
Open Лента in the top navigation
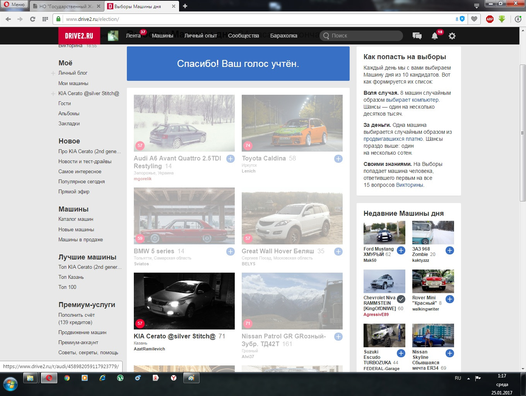pos(133,36)
